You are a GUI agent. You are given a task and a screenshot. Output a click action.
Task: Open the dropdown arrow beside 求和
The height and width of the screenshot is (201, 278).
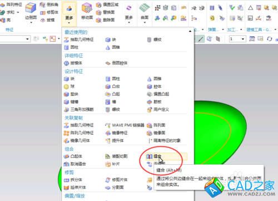(x=18, y=12)
